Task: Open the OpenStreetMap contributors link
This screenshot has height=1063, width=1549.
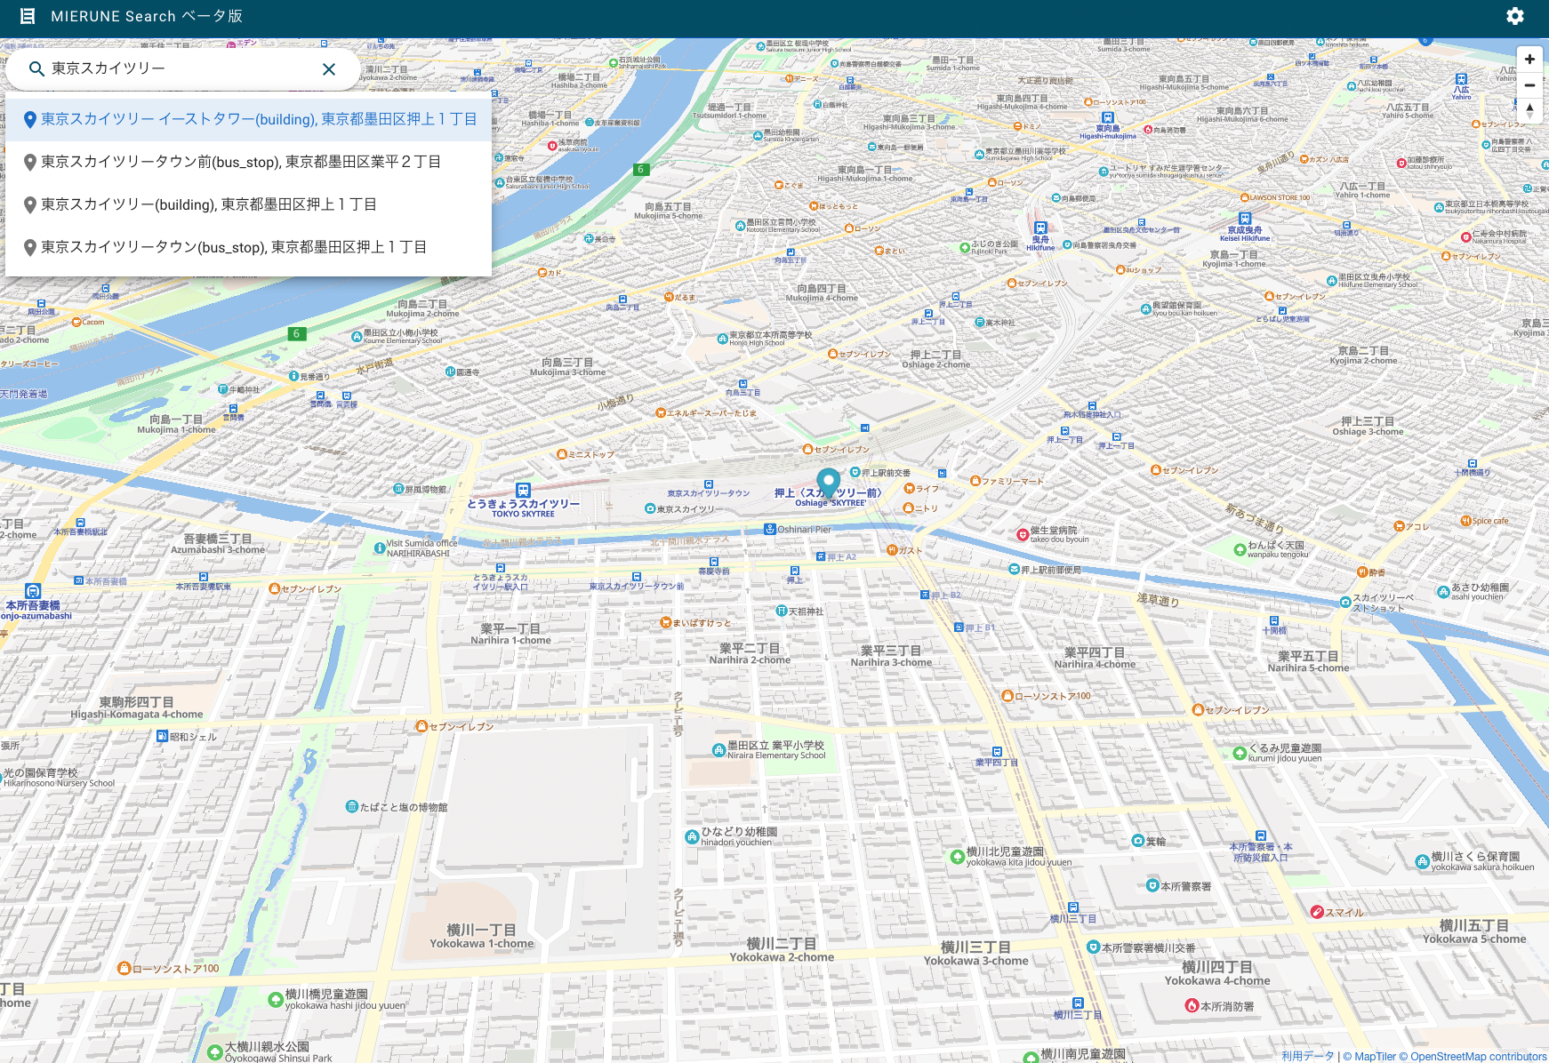Action: point(1473,1057)
